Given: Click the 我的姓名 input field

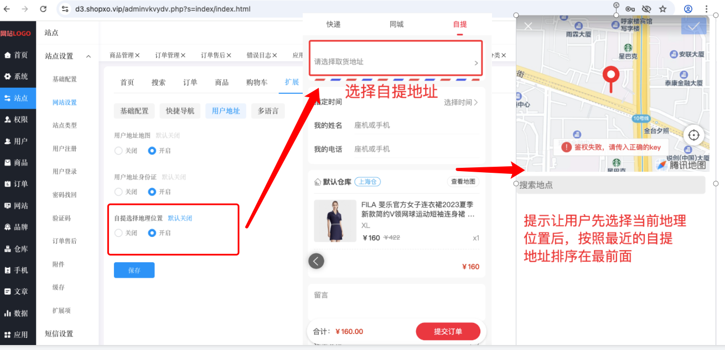Looking at the screenshot, I should tap(416, 125).
